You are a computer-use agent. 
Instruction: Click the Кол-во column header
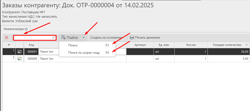191,45
